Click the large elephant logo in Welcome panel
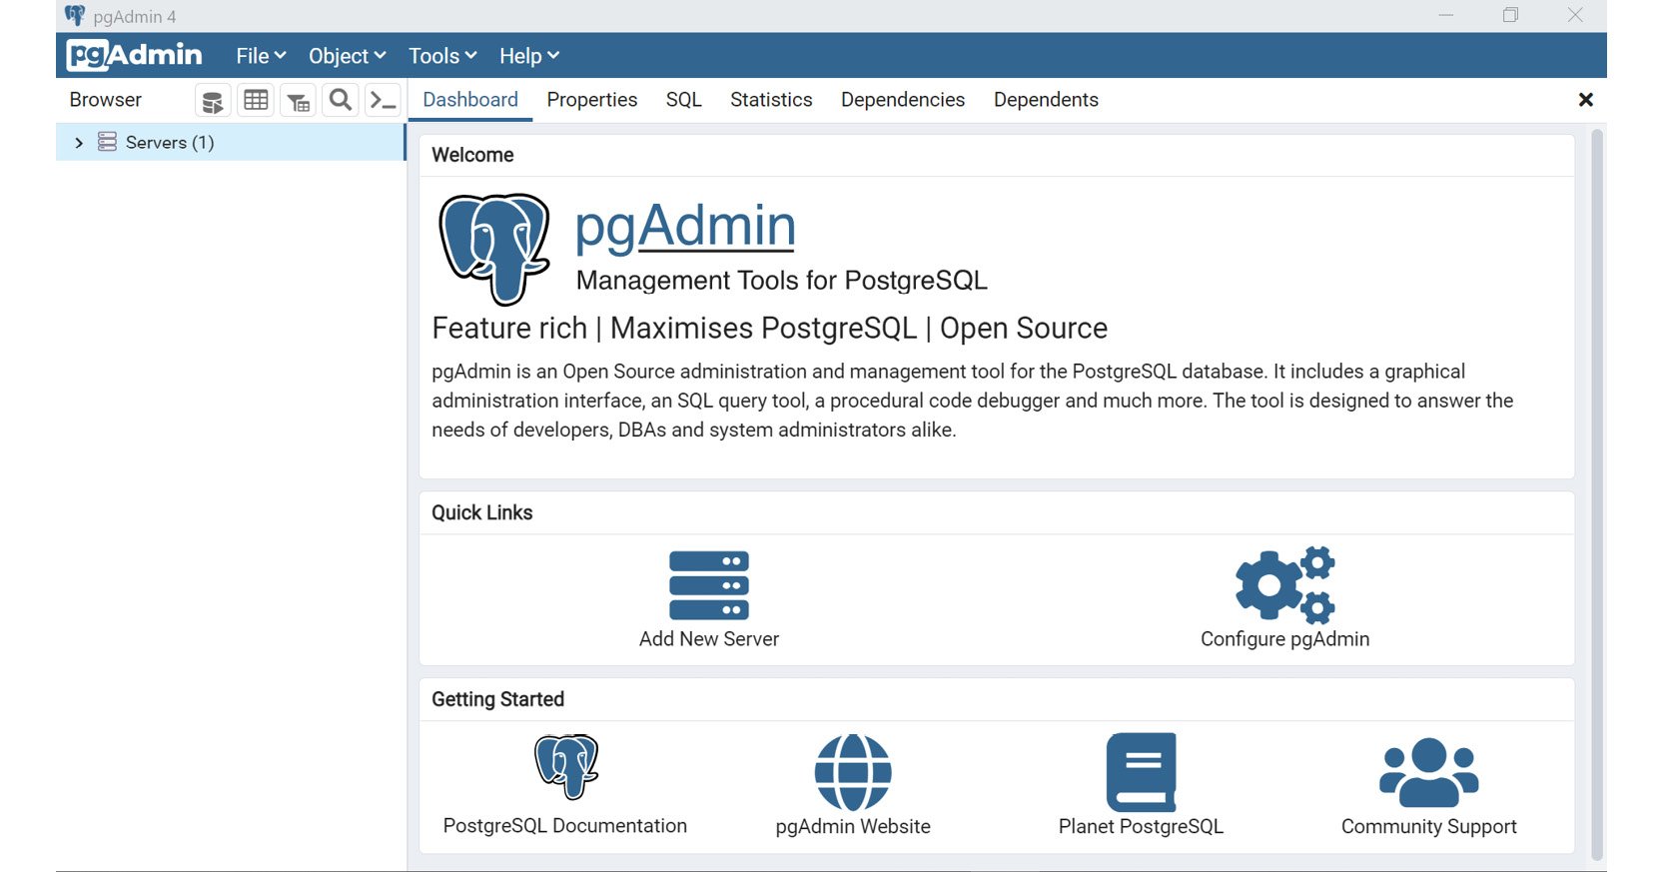 [494, 249]
